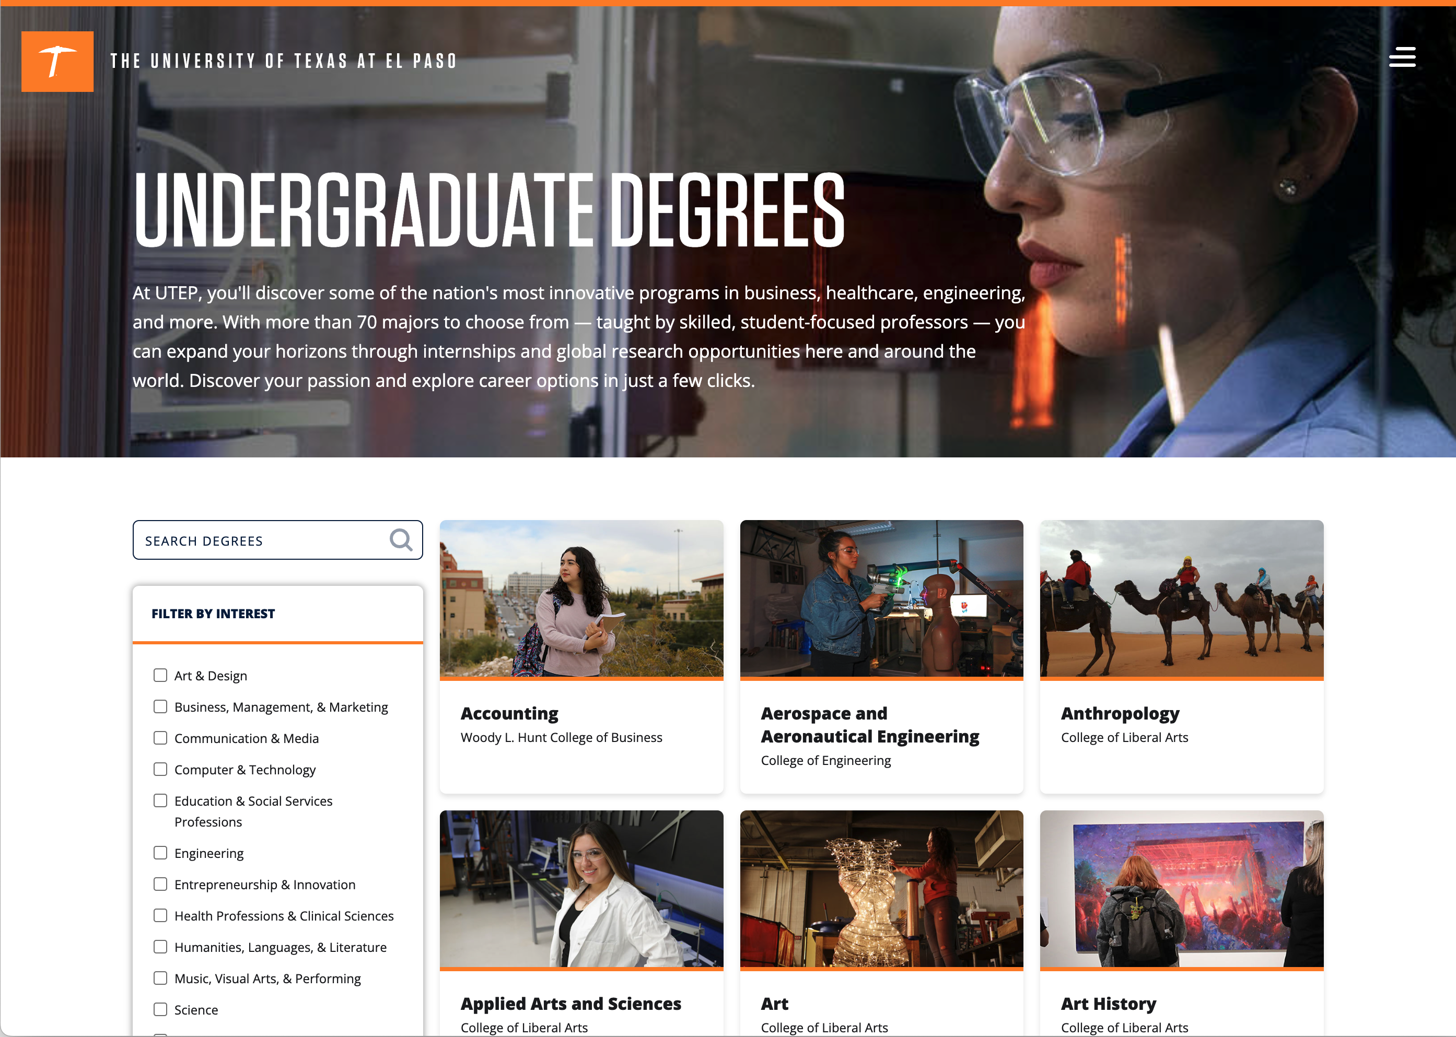Click the Anthropology camel photo thumbnail

(1181, 598)
